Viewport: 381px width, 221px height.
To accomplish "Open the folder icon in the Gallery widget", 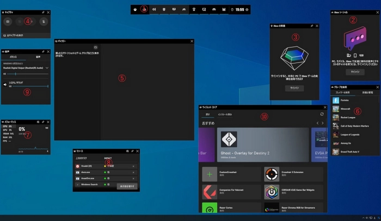I will click(95, 47).
